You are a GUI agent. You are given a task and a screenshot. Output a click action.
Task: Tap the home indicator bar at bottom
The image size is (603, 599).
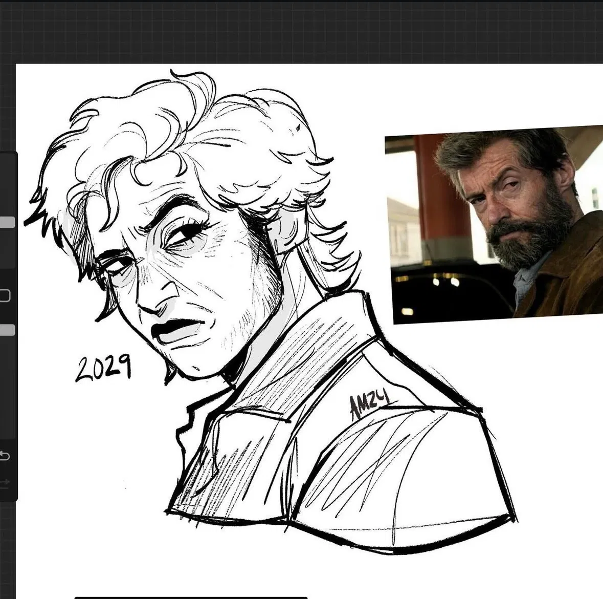191,597
